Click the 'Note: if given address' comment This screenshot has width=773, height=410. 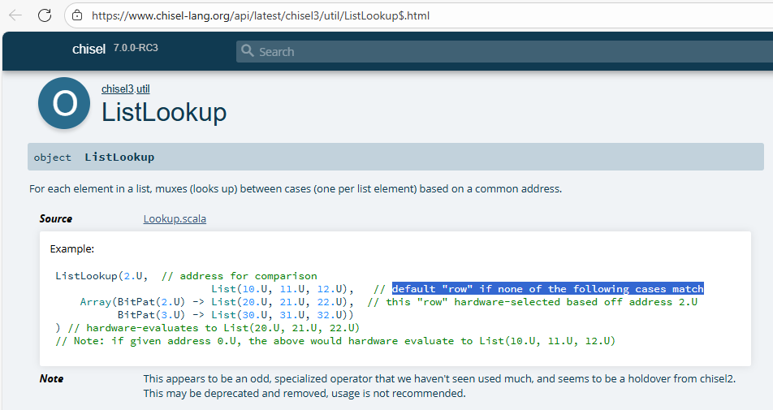(335, 341)
